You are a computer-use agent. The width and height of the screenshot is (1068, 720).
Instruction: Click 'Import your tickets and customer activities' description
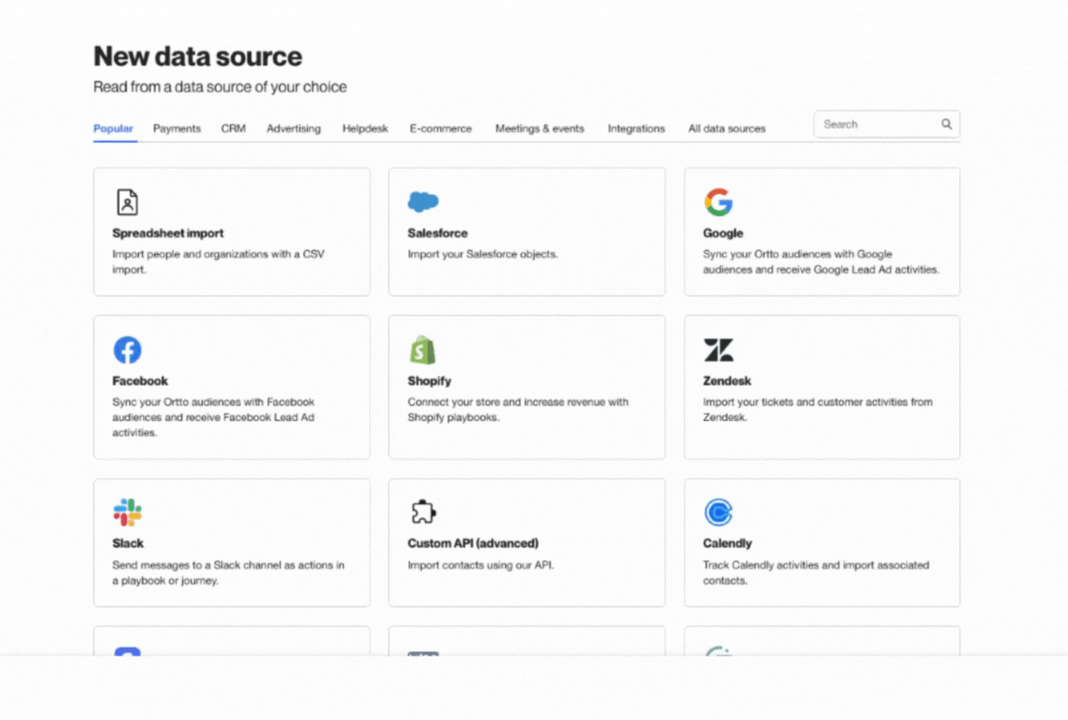[818, 410]
